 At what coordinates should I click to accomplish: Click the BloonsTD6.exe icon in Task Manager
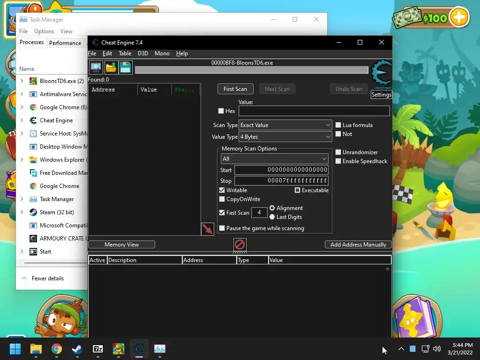tap(33, 81)
